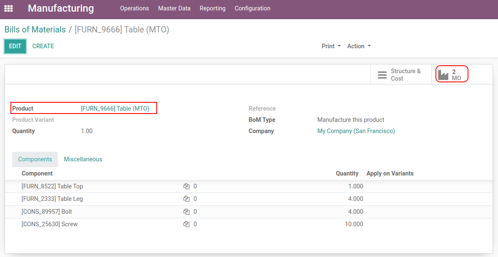Click the Structure & Cost bars icon
Image resolution: width=498 pixels, height=257 pixels.
click(x=382, y=75)
